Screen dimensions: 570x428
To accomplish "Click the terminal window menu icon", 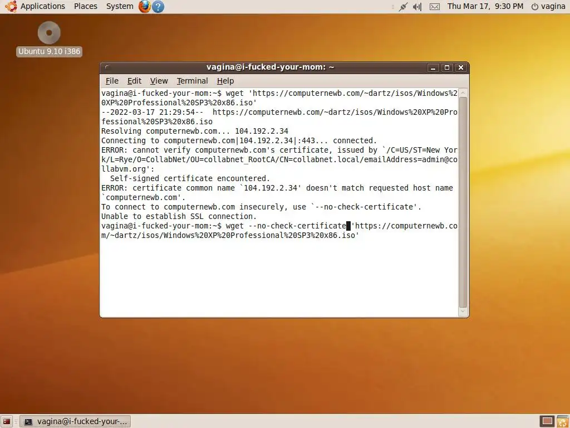I will [x=106, y=67].
